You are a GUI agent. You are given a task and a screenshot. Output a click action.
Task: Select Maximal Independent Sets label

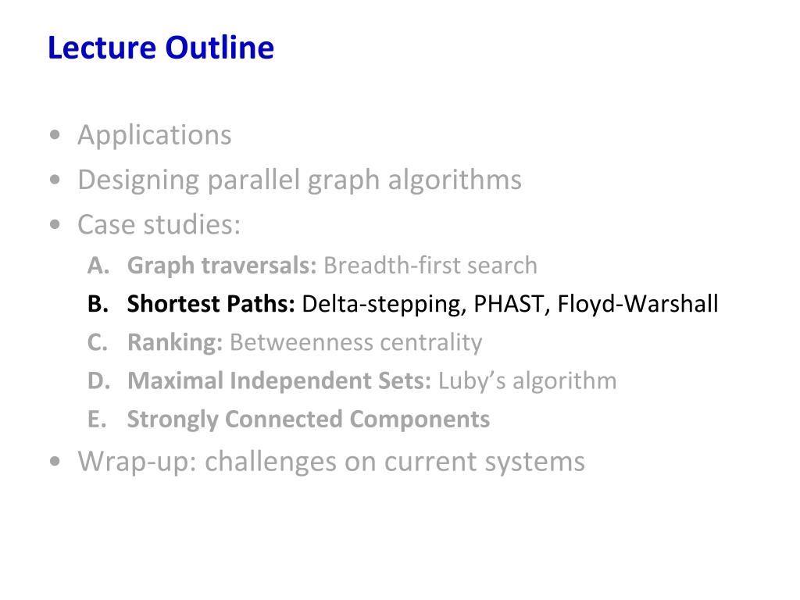point(279,380)
